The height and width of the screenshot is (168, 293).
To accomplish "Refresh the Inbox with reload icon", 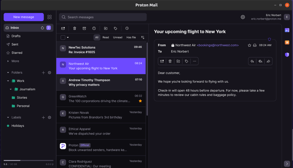I will coord(42,28).
